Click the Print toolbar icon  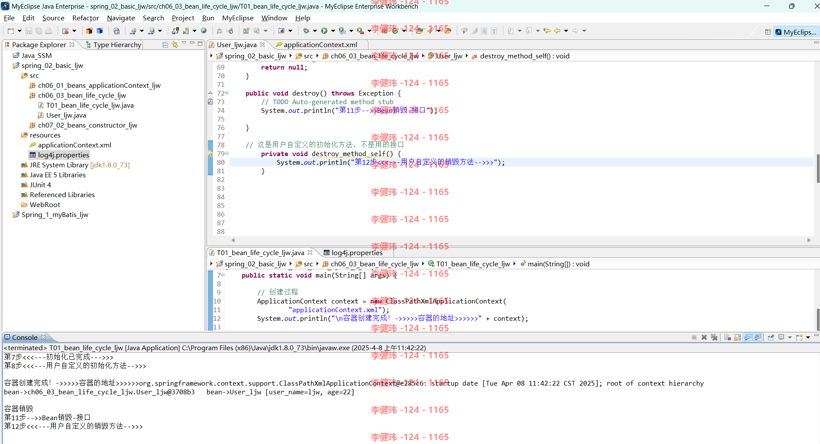(x=48, y=31)
